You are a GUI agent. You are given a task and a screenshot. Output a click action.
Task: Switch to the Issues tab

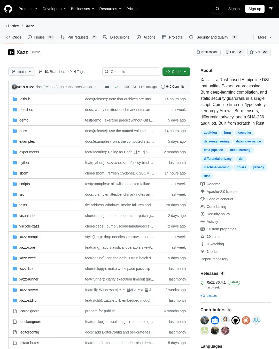(40, 37)
